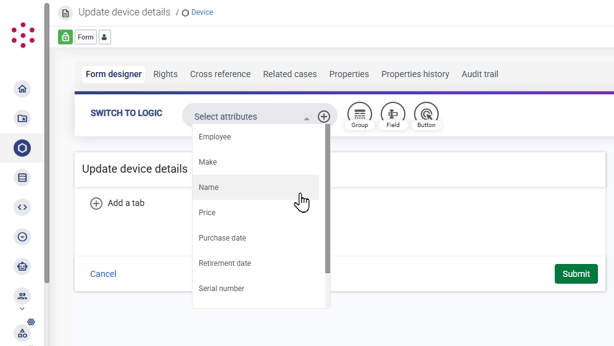Collapse the Select attributes dropdown
Image resolution: width=614 pixels, height=346 pixels.
tap(307, 118)
